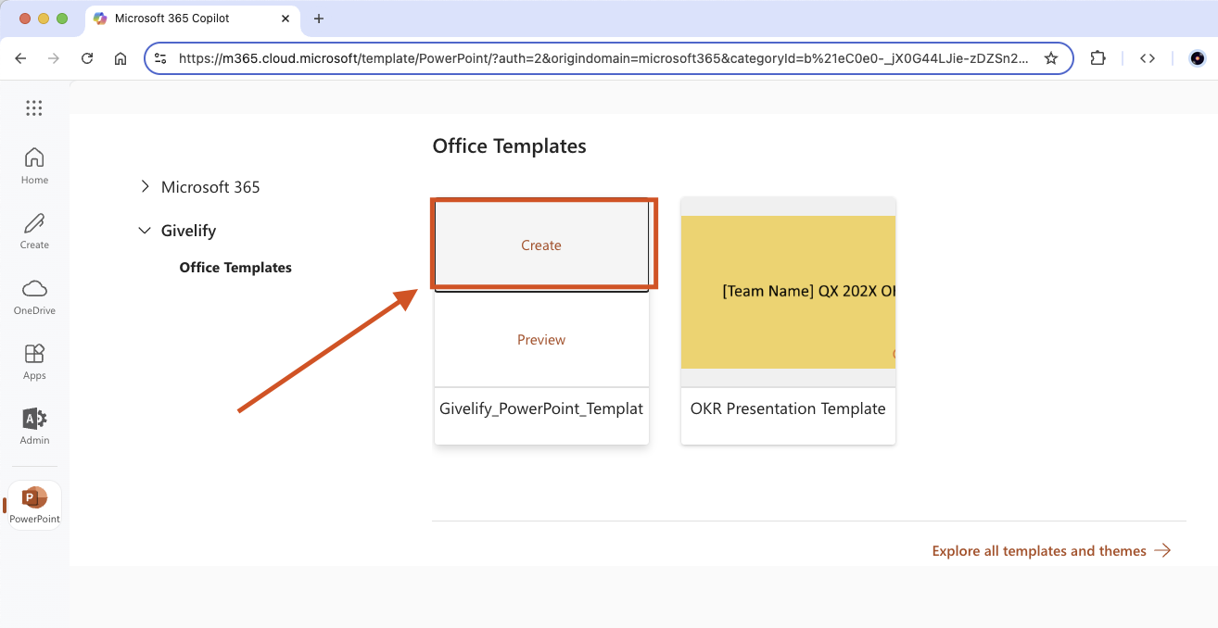Open the Admin center icon

[x=34, y=426]
